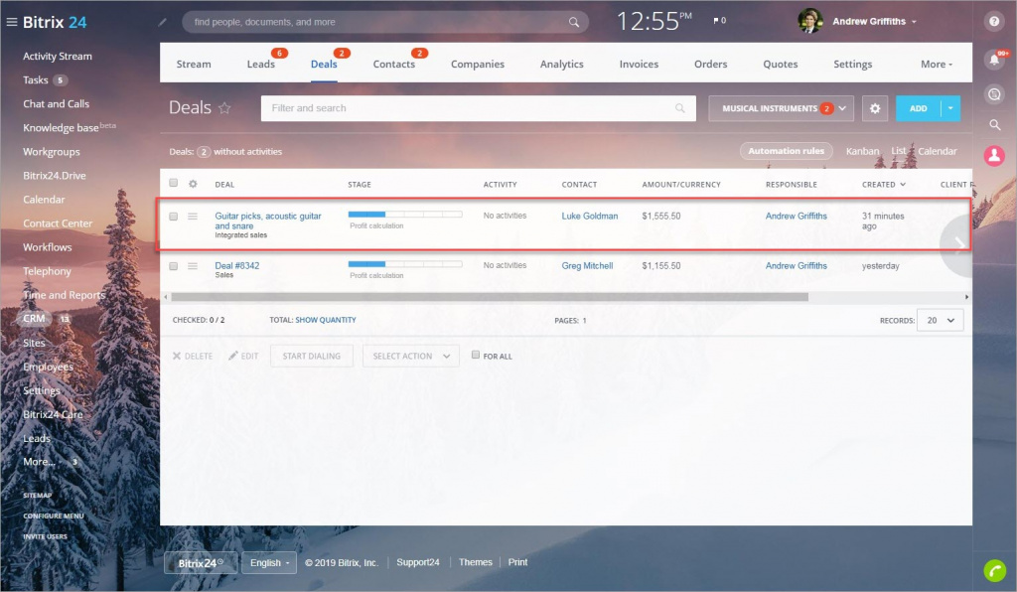Open contact Luke Goldman link
Viewport: 1017px width, 592px height.
589,217
